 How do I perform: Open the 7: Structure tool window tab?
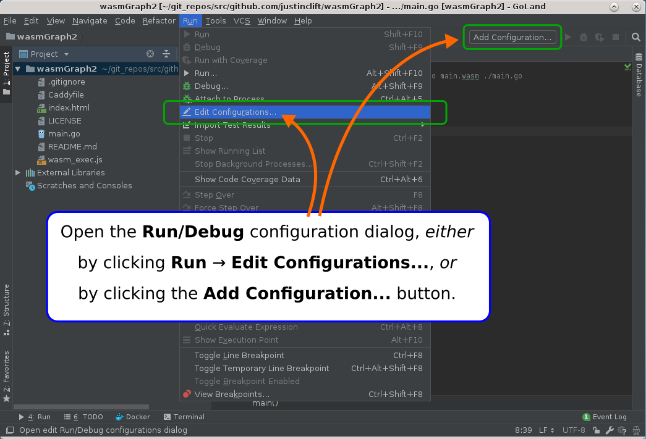(x=6, y=310)
